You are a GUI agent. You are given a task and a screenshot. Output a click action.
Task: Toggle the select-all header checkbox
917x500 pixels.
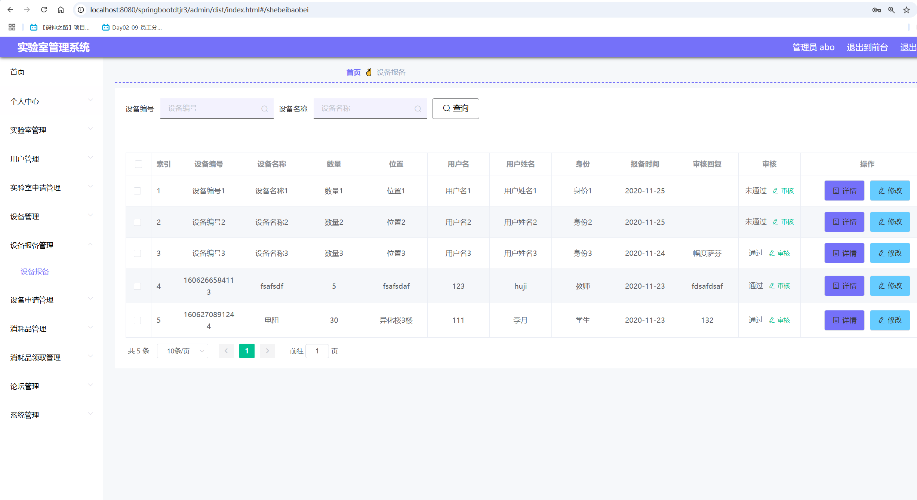pos(138,164)
